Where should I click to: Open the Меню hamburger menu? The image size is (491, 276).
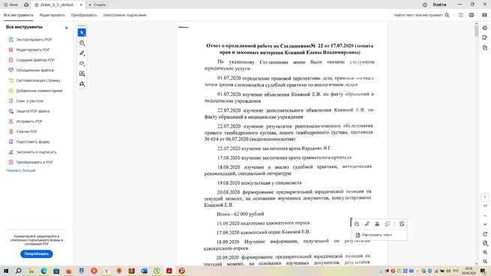(10, 4)
